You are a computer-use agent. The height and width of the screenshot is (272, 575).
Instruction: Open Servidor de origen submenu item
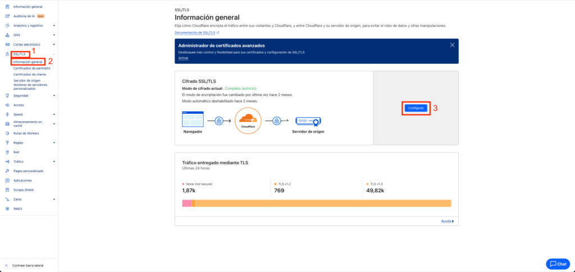pos(27,81)
